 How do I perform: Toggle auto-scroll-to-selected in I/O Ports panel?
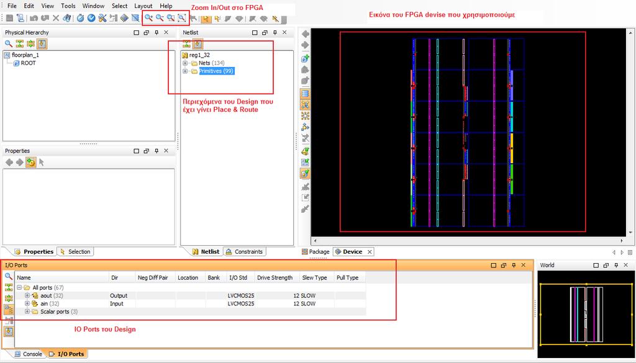click(9, 332)
